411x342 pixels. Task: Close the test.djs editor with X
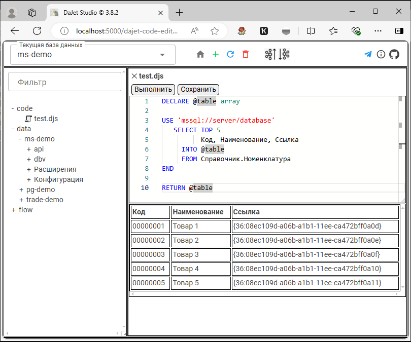click(x=134, y=76)
